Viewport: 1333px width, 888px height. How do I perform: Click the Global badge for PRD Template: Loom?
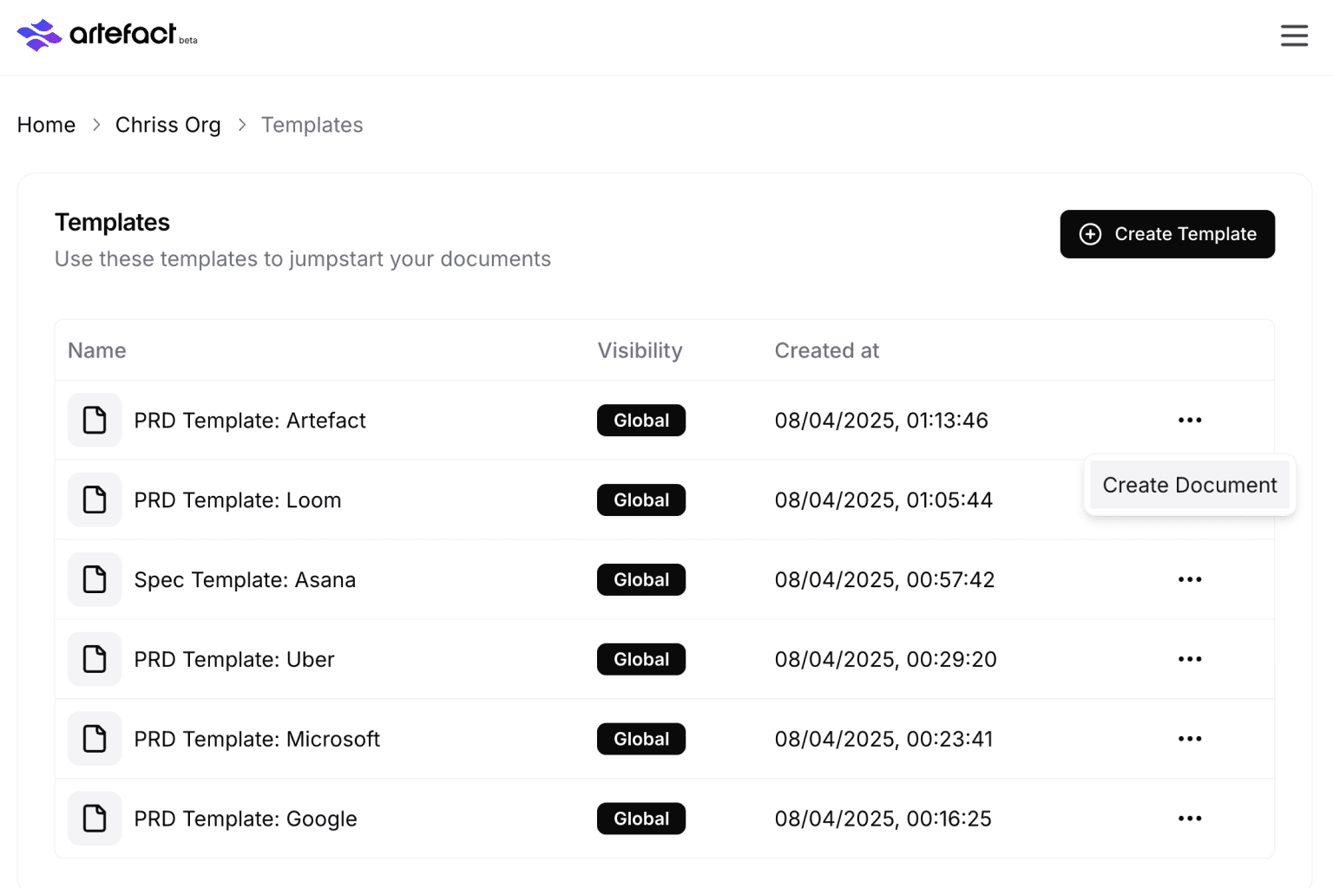point(640,500)
